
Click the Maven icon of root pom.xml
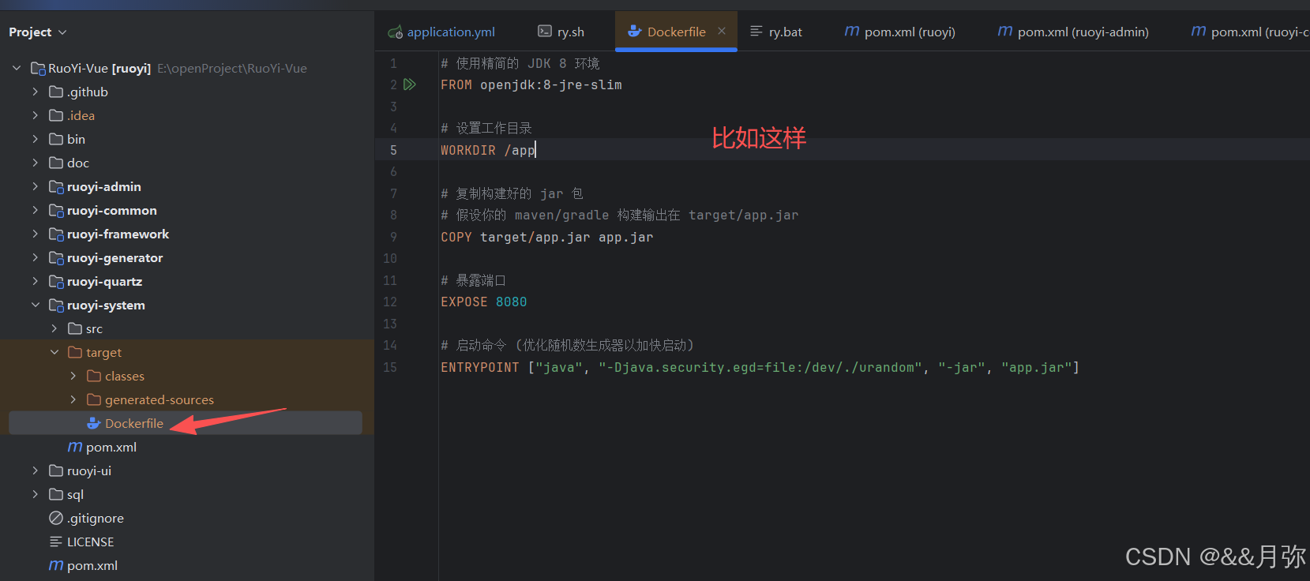coord(56,565)
